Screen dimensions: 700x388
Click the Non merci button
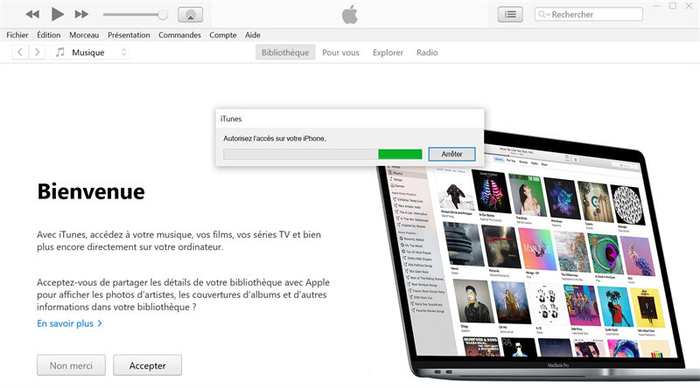[x=71, y=365]
